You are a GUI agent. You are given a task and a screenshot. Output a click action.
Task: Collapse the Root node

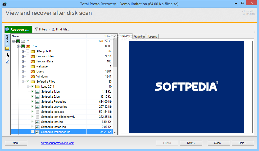point(18,47)
